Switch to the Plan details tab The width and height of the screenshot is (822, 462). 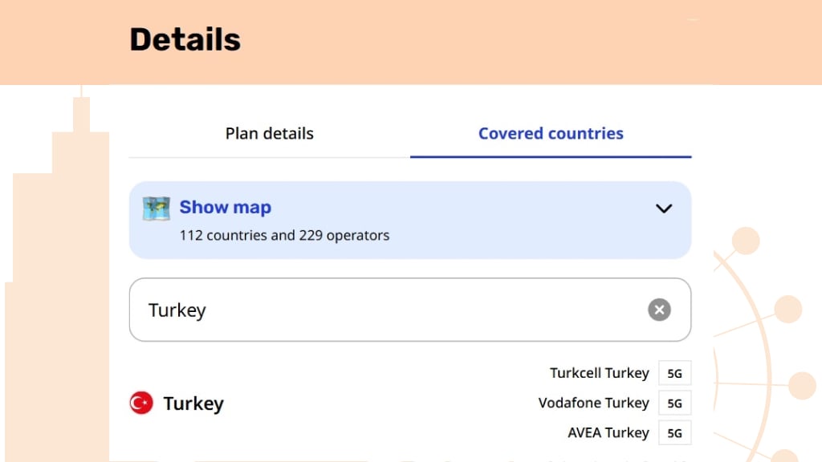click(x=269, y=133)
